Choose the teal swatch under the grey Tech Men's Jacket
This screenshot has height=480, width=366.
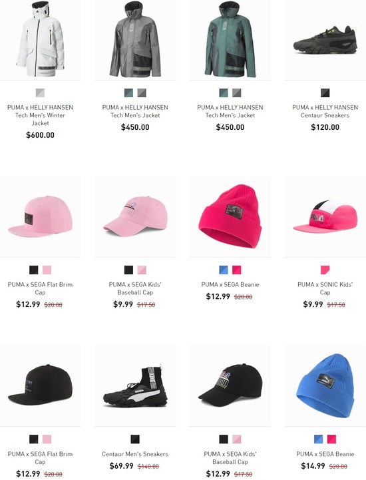[128, 93]
